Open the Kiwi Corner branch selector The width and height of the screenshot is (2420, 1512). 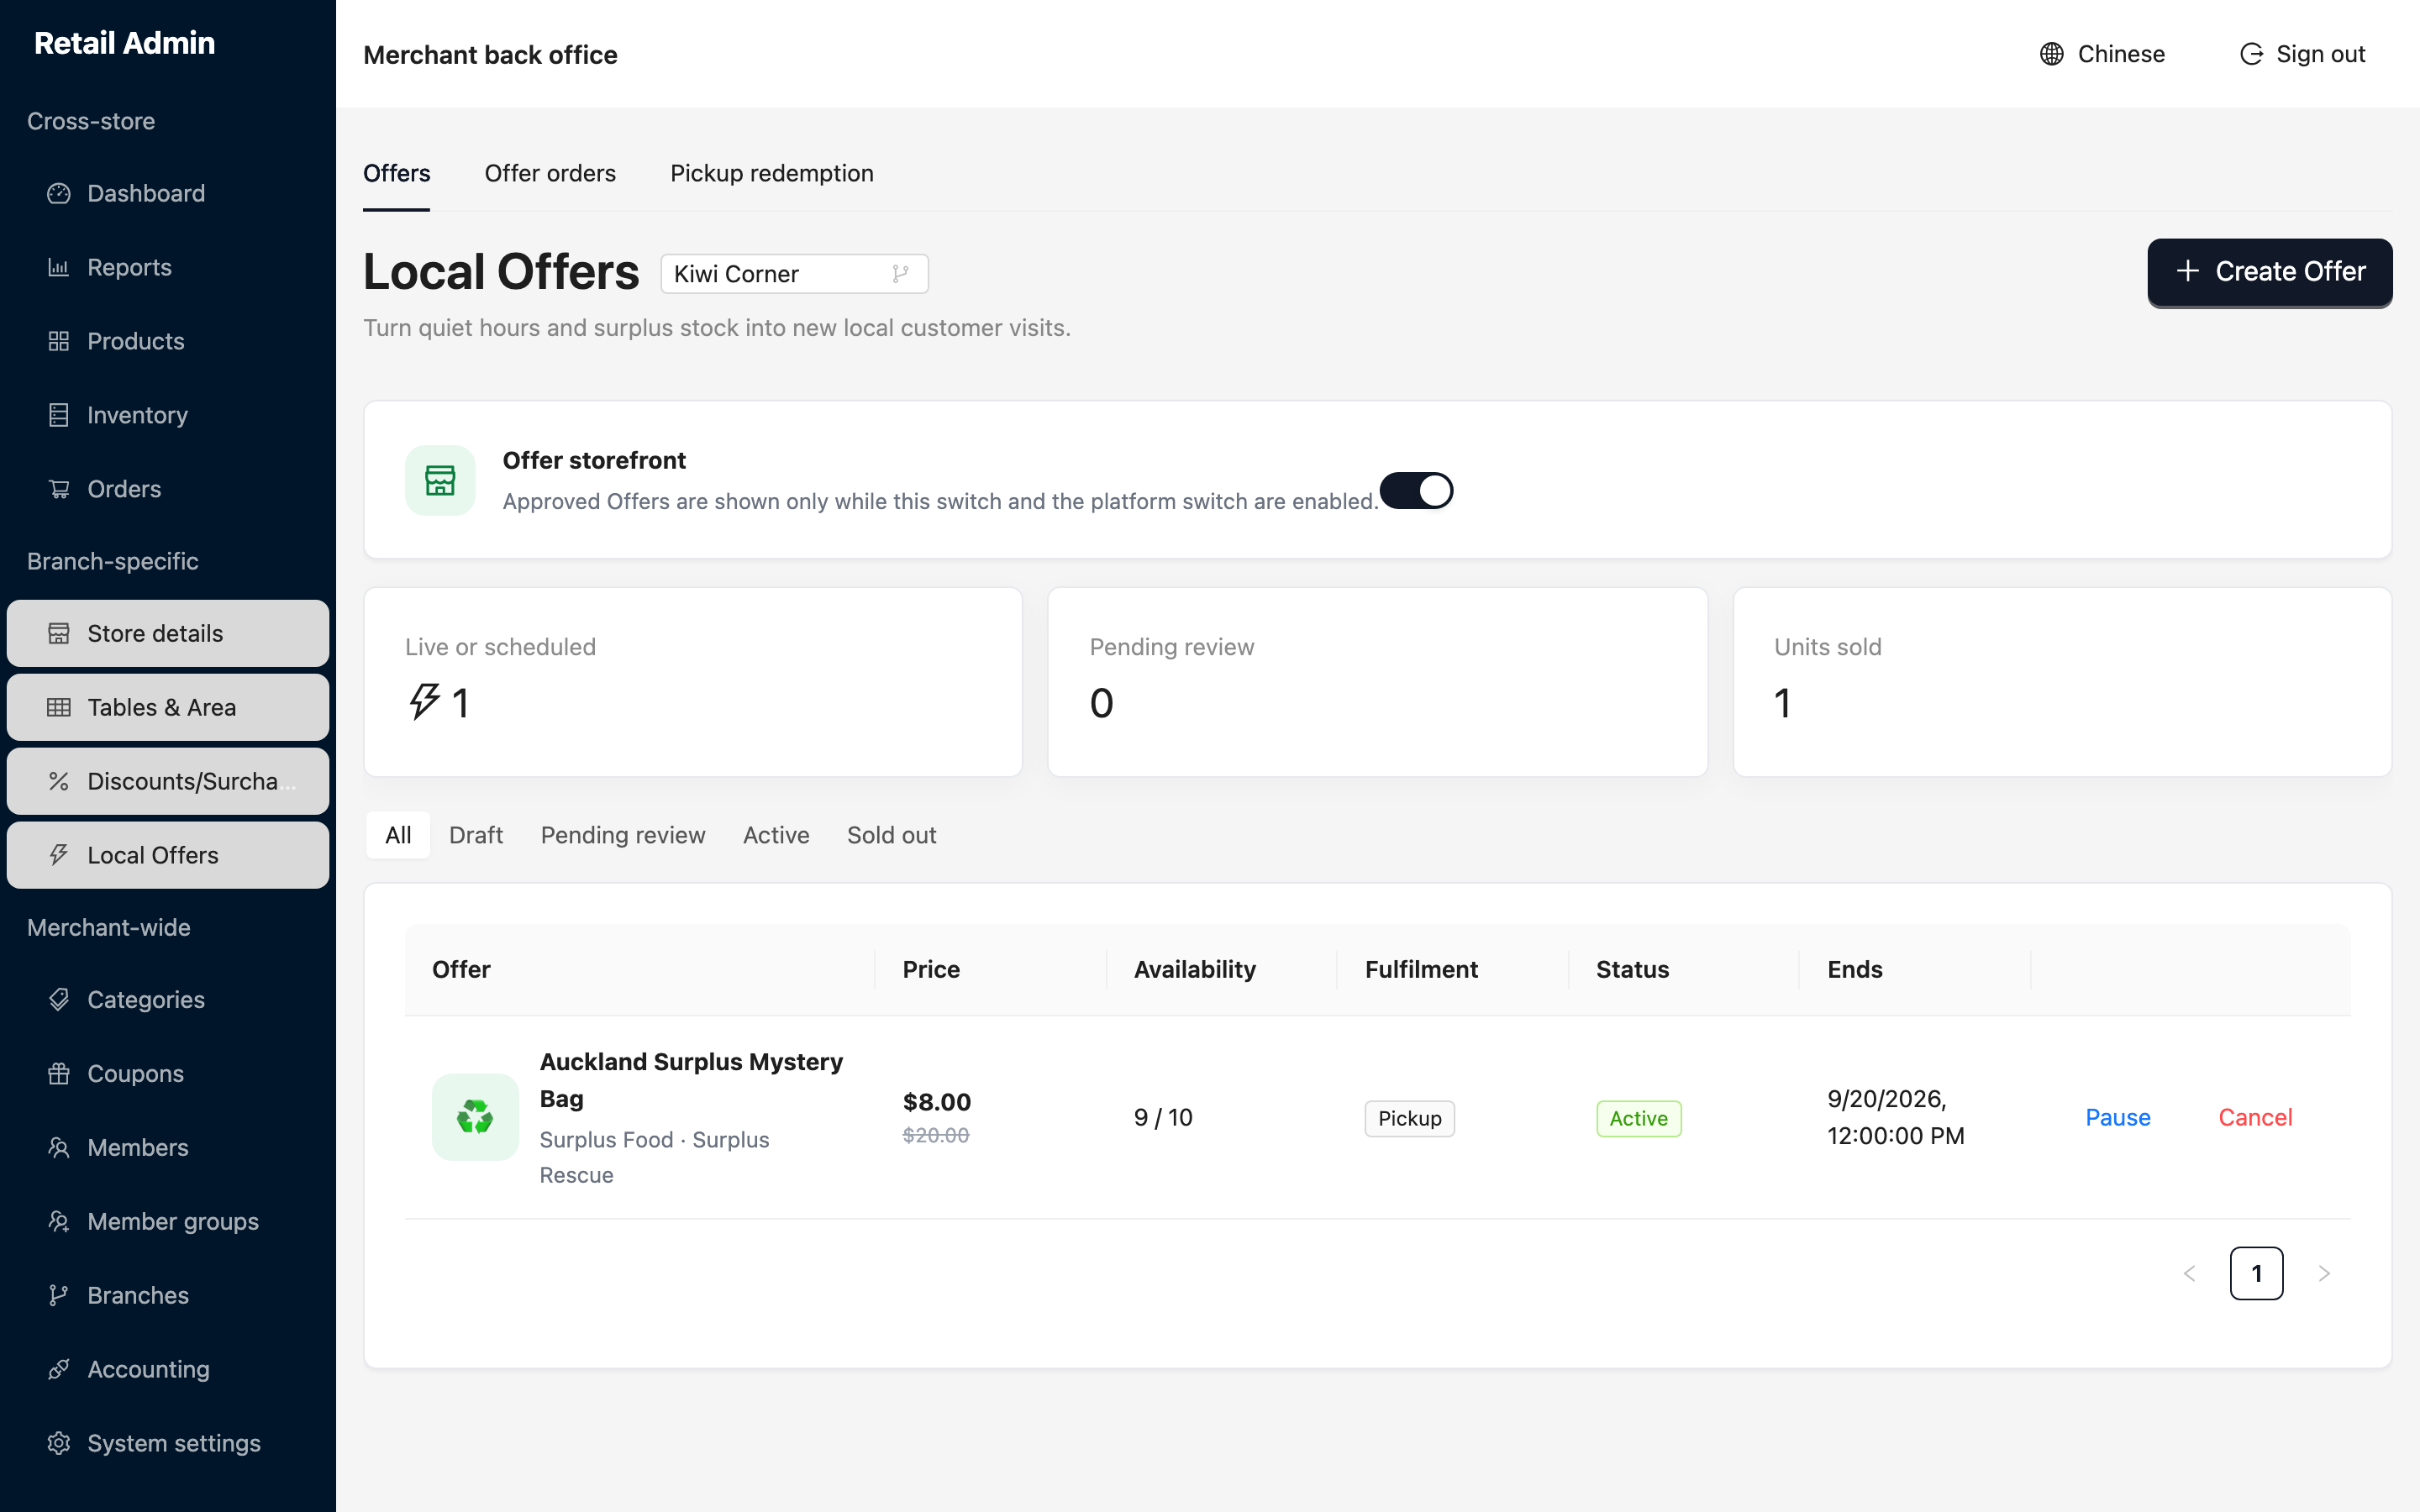[794, 274]
